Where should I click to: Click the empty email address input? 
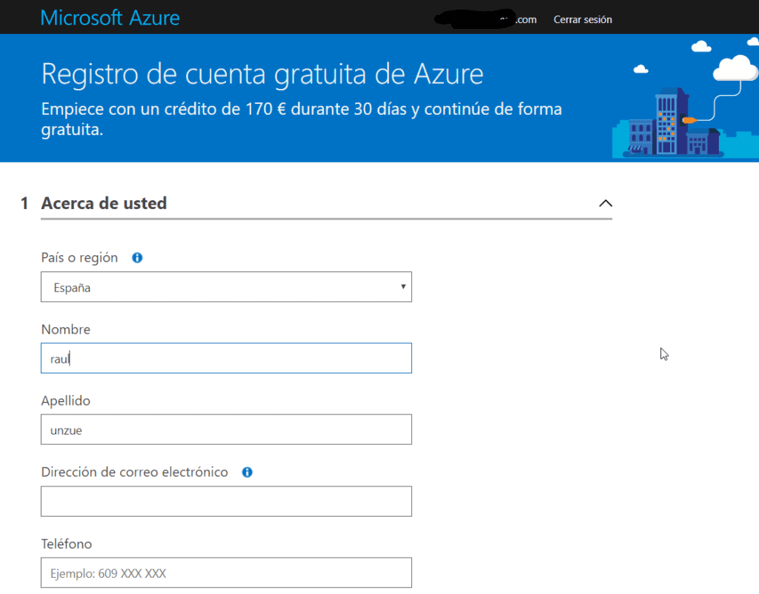[226, 501]
